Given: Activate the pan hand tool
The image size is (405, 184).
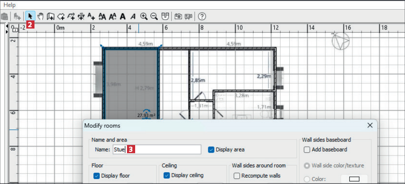Looking at the screenshot, I should [40, 16].
